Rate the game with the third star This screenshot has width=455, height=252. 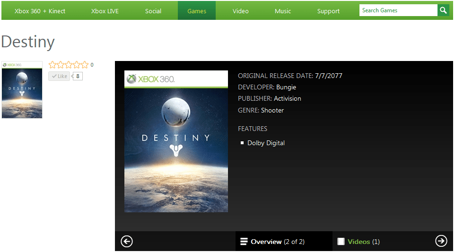pos(69,65)
